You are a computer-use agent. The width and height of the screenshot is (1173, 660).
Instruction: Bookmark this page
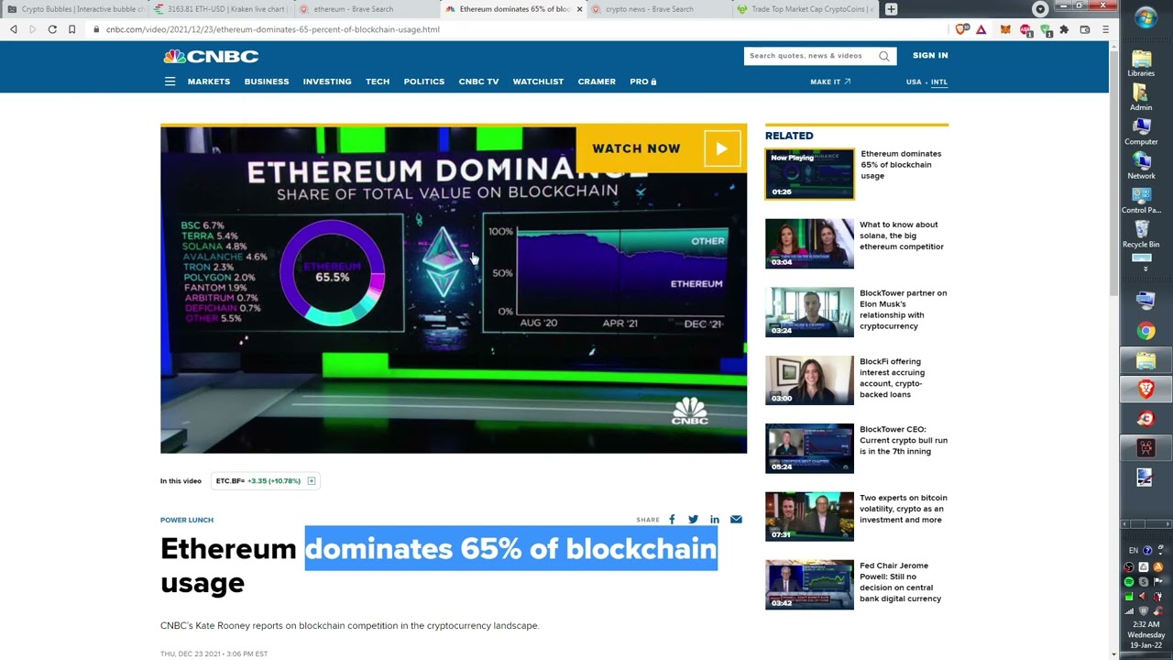pyautogui.click(x=72, y=29)
